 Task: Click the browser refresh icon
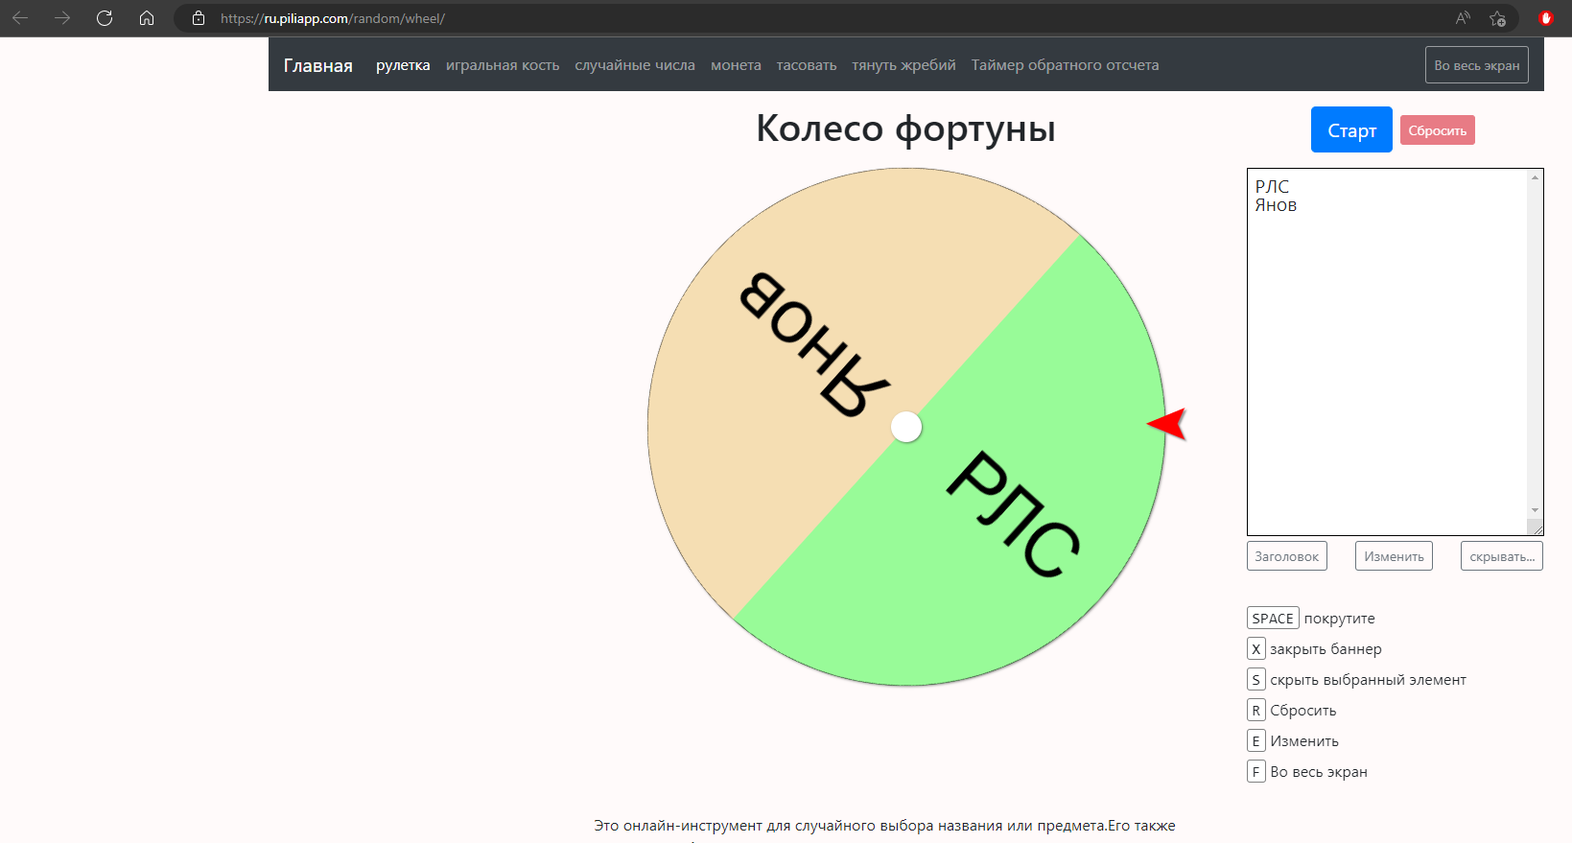click(x=105, y=18)
